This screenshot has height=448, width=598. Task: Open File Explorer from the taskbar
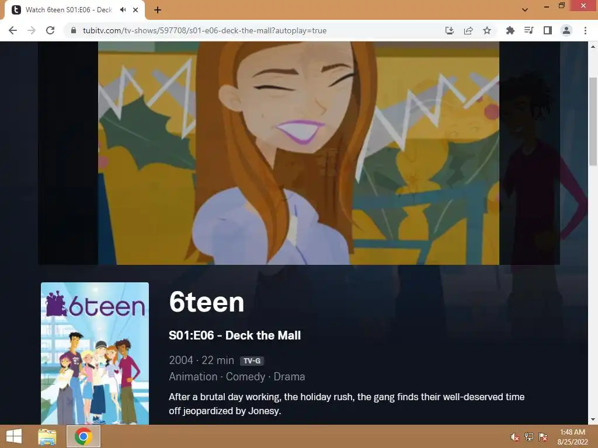47,436
